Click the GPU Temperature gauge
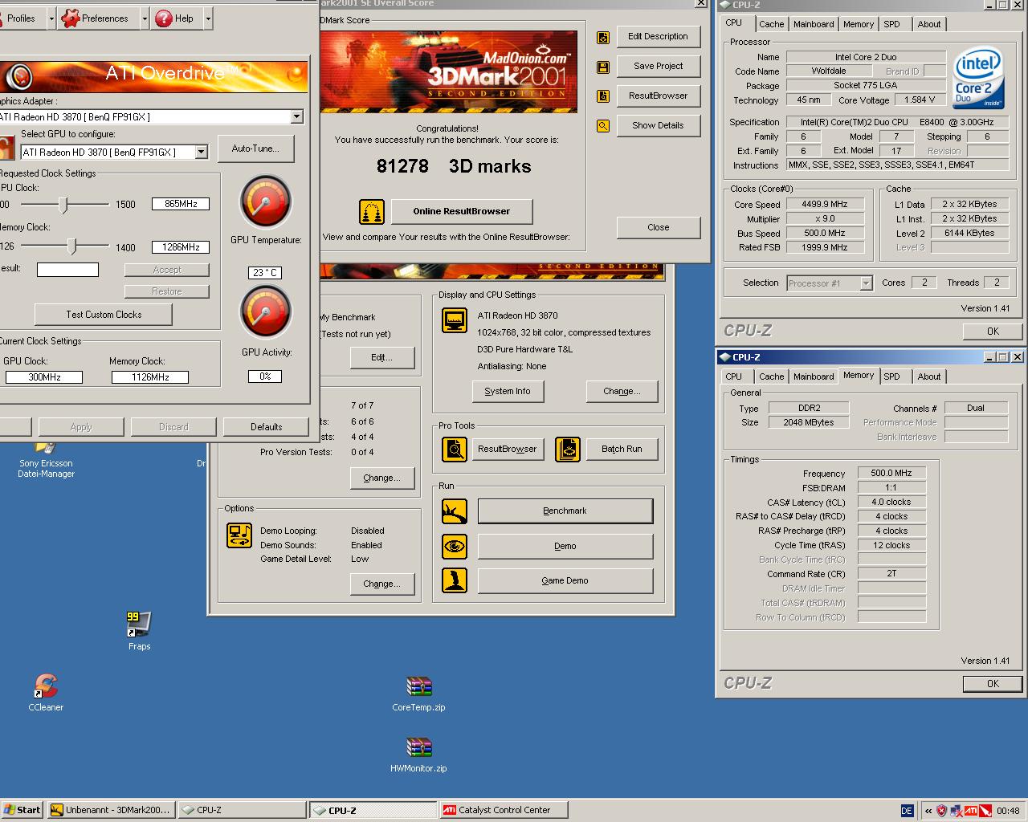This screenshot has height=822, width=1028. (266, 201)
